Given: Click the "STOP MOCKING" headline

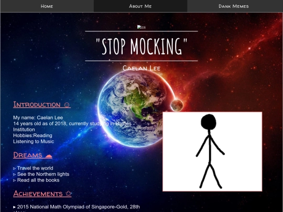Looking at the screenshot, I should [141, 47].
